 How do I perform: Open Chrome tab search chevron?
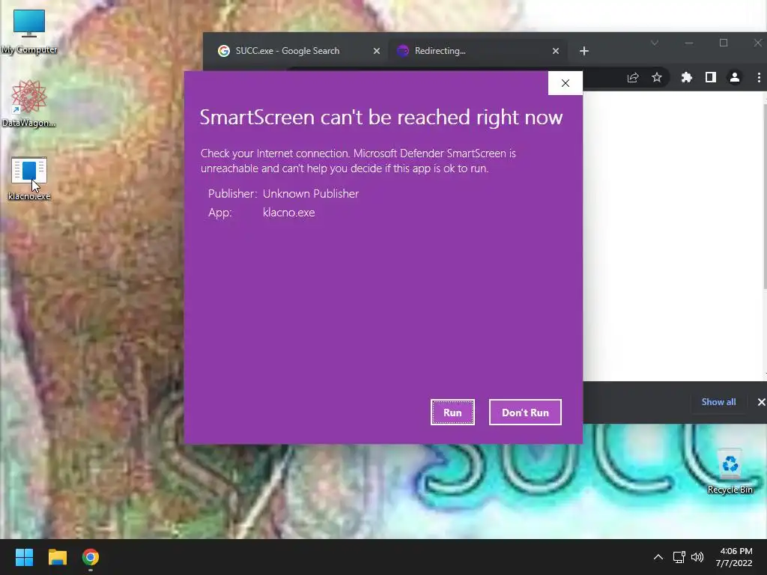click(655, 43)
